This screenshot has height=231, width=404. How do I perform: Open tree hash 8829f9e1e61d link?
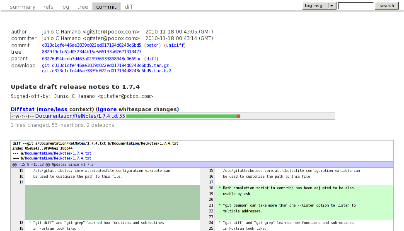point(92,52)
